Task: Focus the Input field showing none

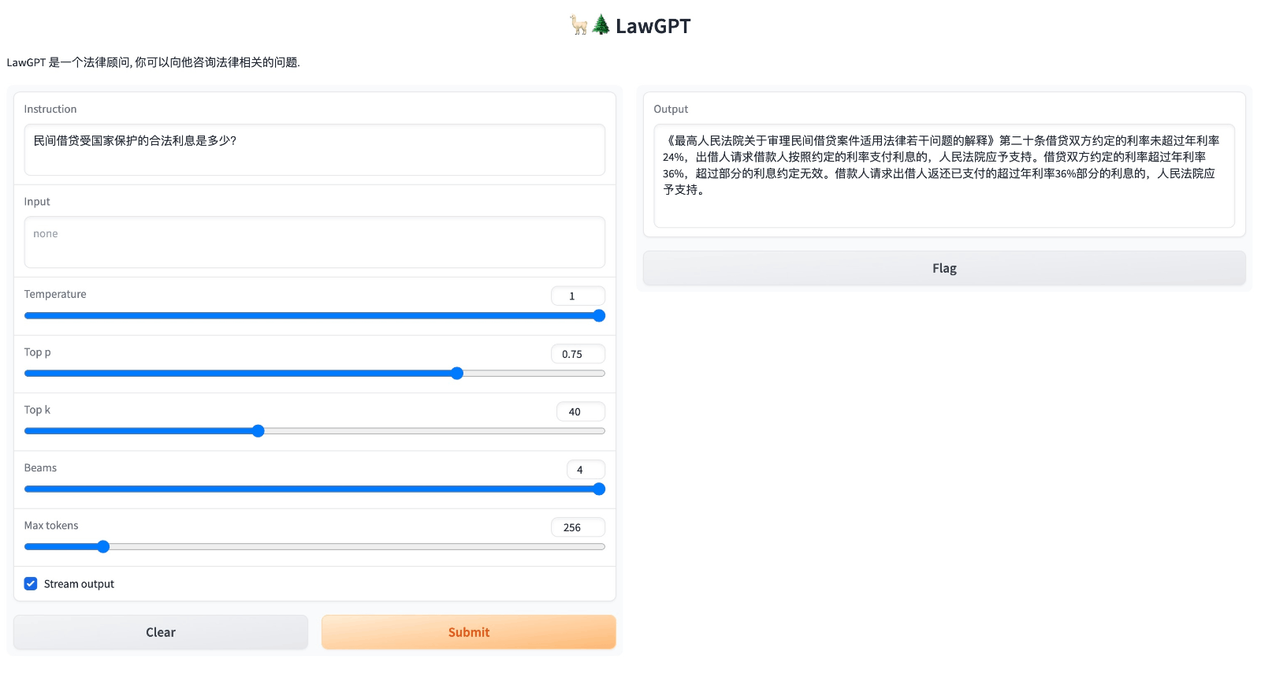Action: [314, 242]
